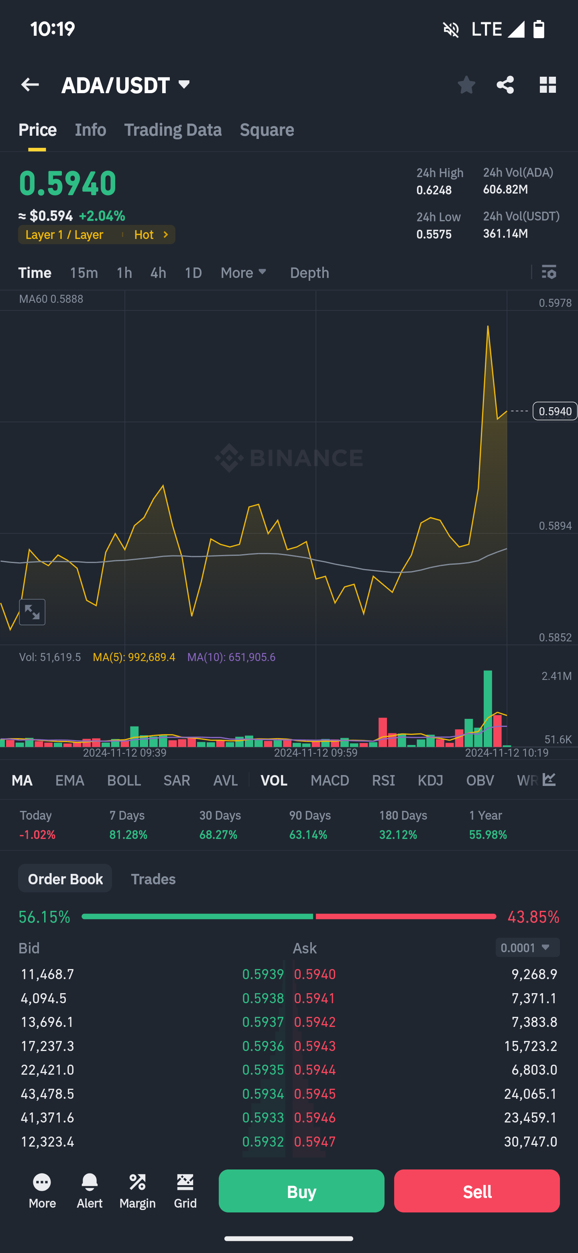
Task: Select ask price 0.5940 in order book
Action: click(x=315, y=974)
